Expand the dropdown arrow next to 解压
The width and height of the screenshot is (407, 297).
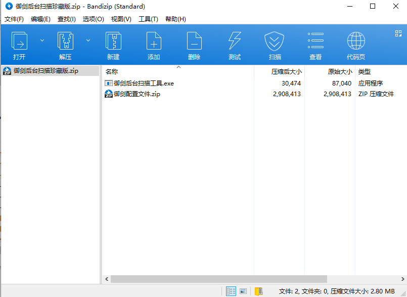[88, 40]
